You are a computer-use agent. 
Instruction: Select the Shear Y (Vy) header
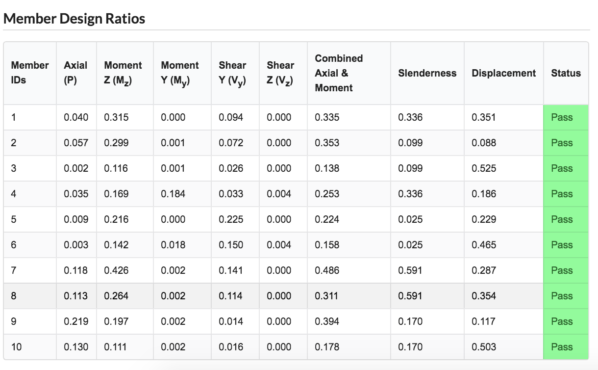tap(235, 73)
